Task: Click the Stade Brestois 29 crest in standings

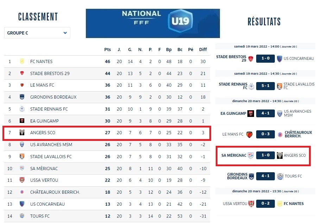Action: tap(22, 73)
